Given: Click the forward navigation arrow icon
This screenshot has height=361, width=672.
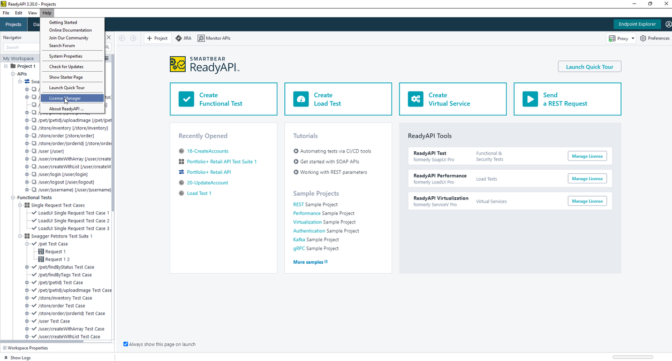Looking at the screenshot, I should 133,39.
